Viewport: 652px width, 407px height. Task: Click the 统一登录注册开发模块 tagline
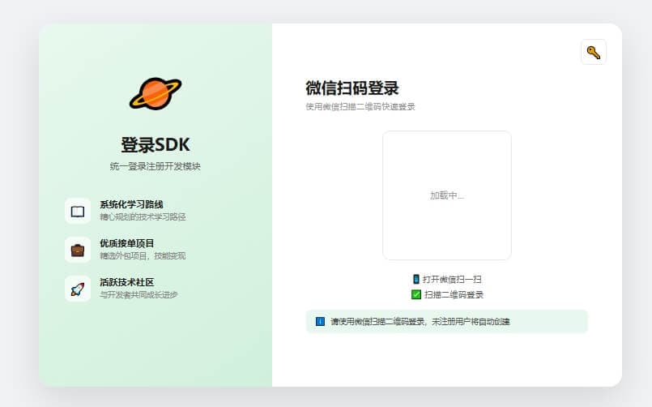pos(156,166)
